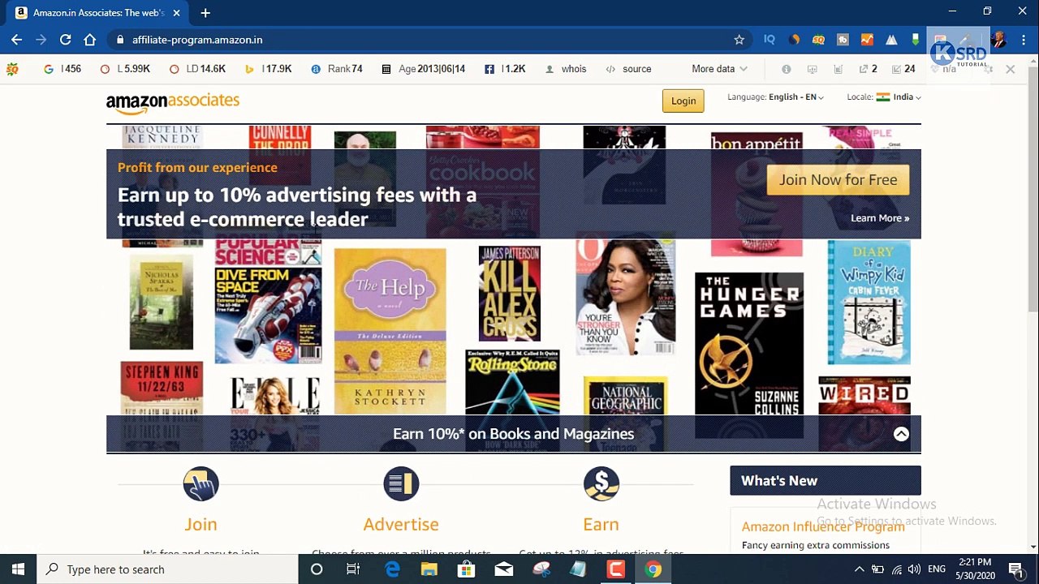Open the Camtasia icon in the taskbar
The image size is (1039, 584).
point(616,569)
